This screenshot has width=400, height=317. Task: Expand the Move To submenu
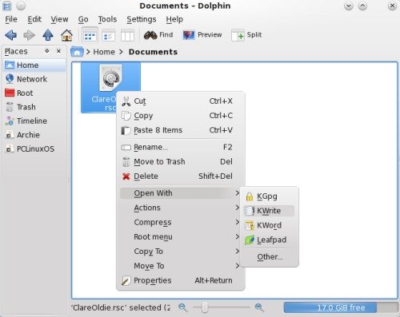(181, 266)
